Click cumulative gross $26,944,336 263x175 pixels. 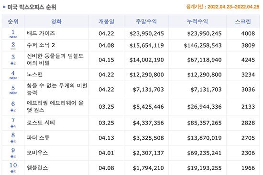(204, 107)
